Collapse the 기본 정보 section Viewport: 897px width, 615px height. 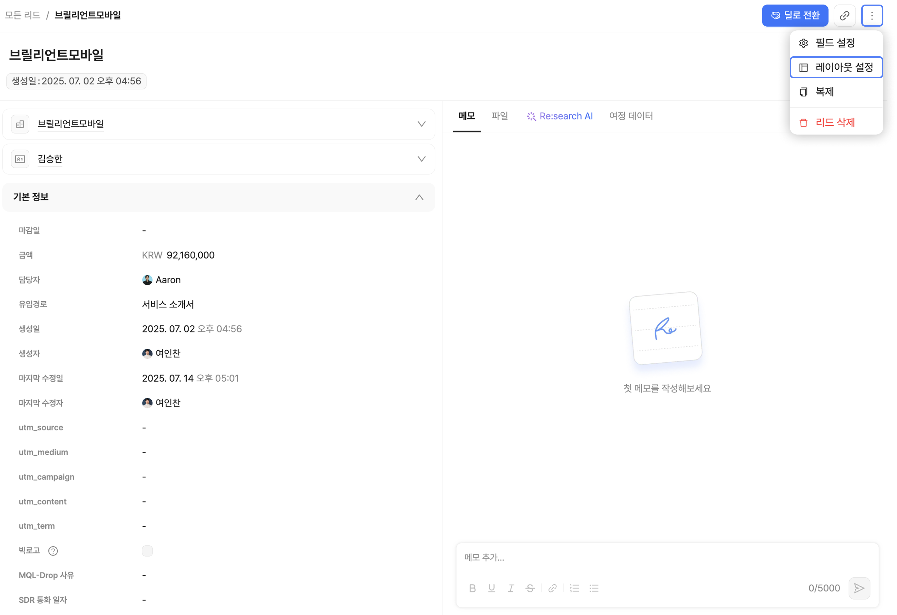[419, 197]
